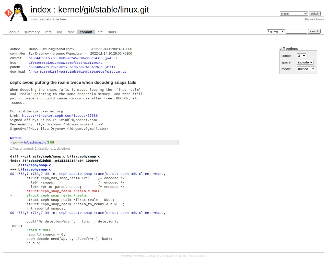This screenshot has height=261, width=327.
Task: Go to the log tab
Action: tap(60, 32)
